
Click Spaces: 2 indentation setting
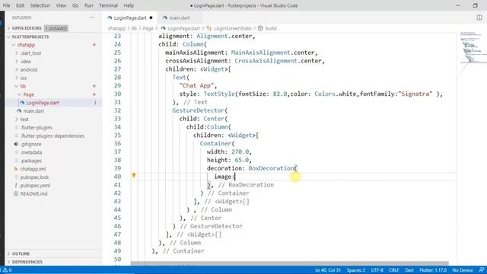click(356, 270)
